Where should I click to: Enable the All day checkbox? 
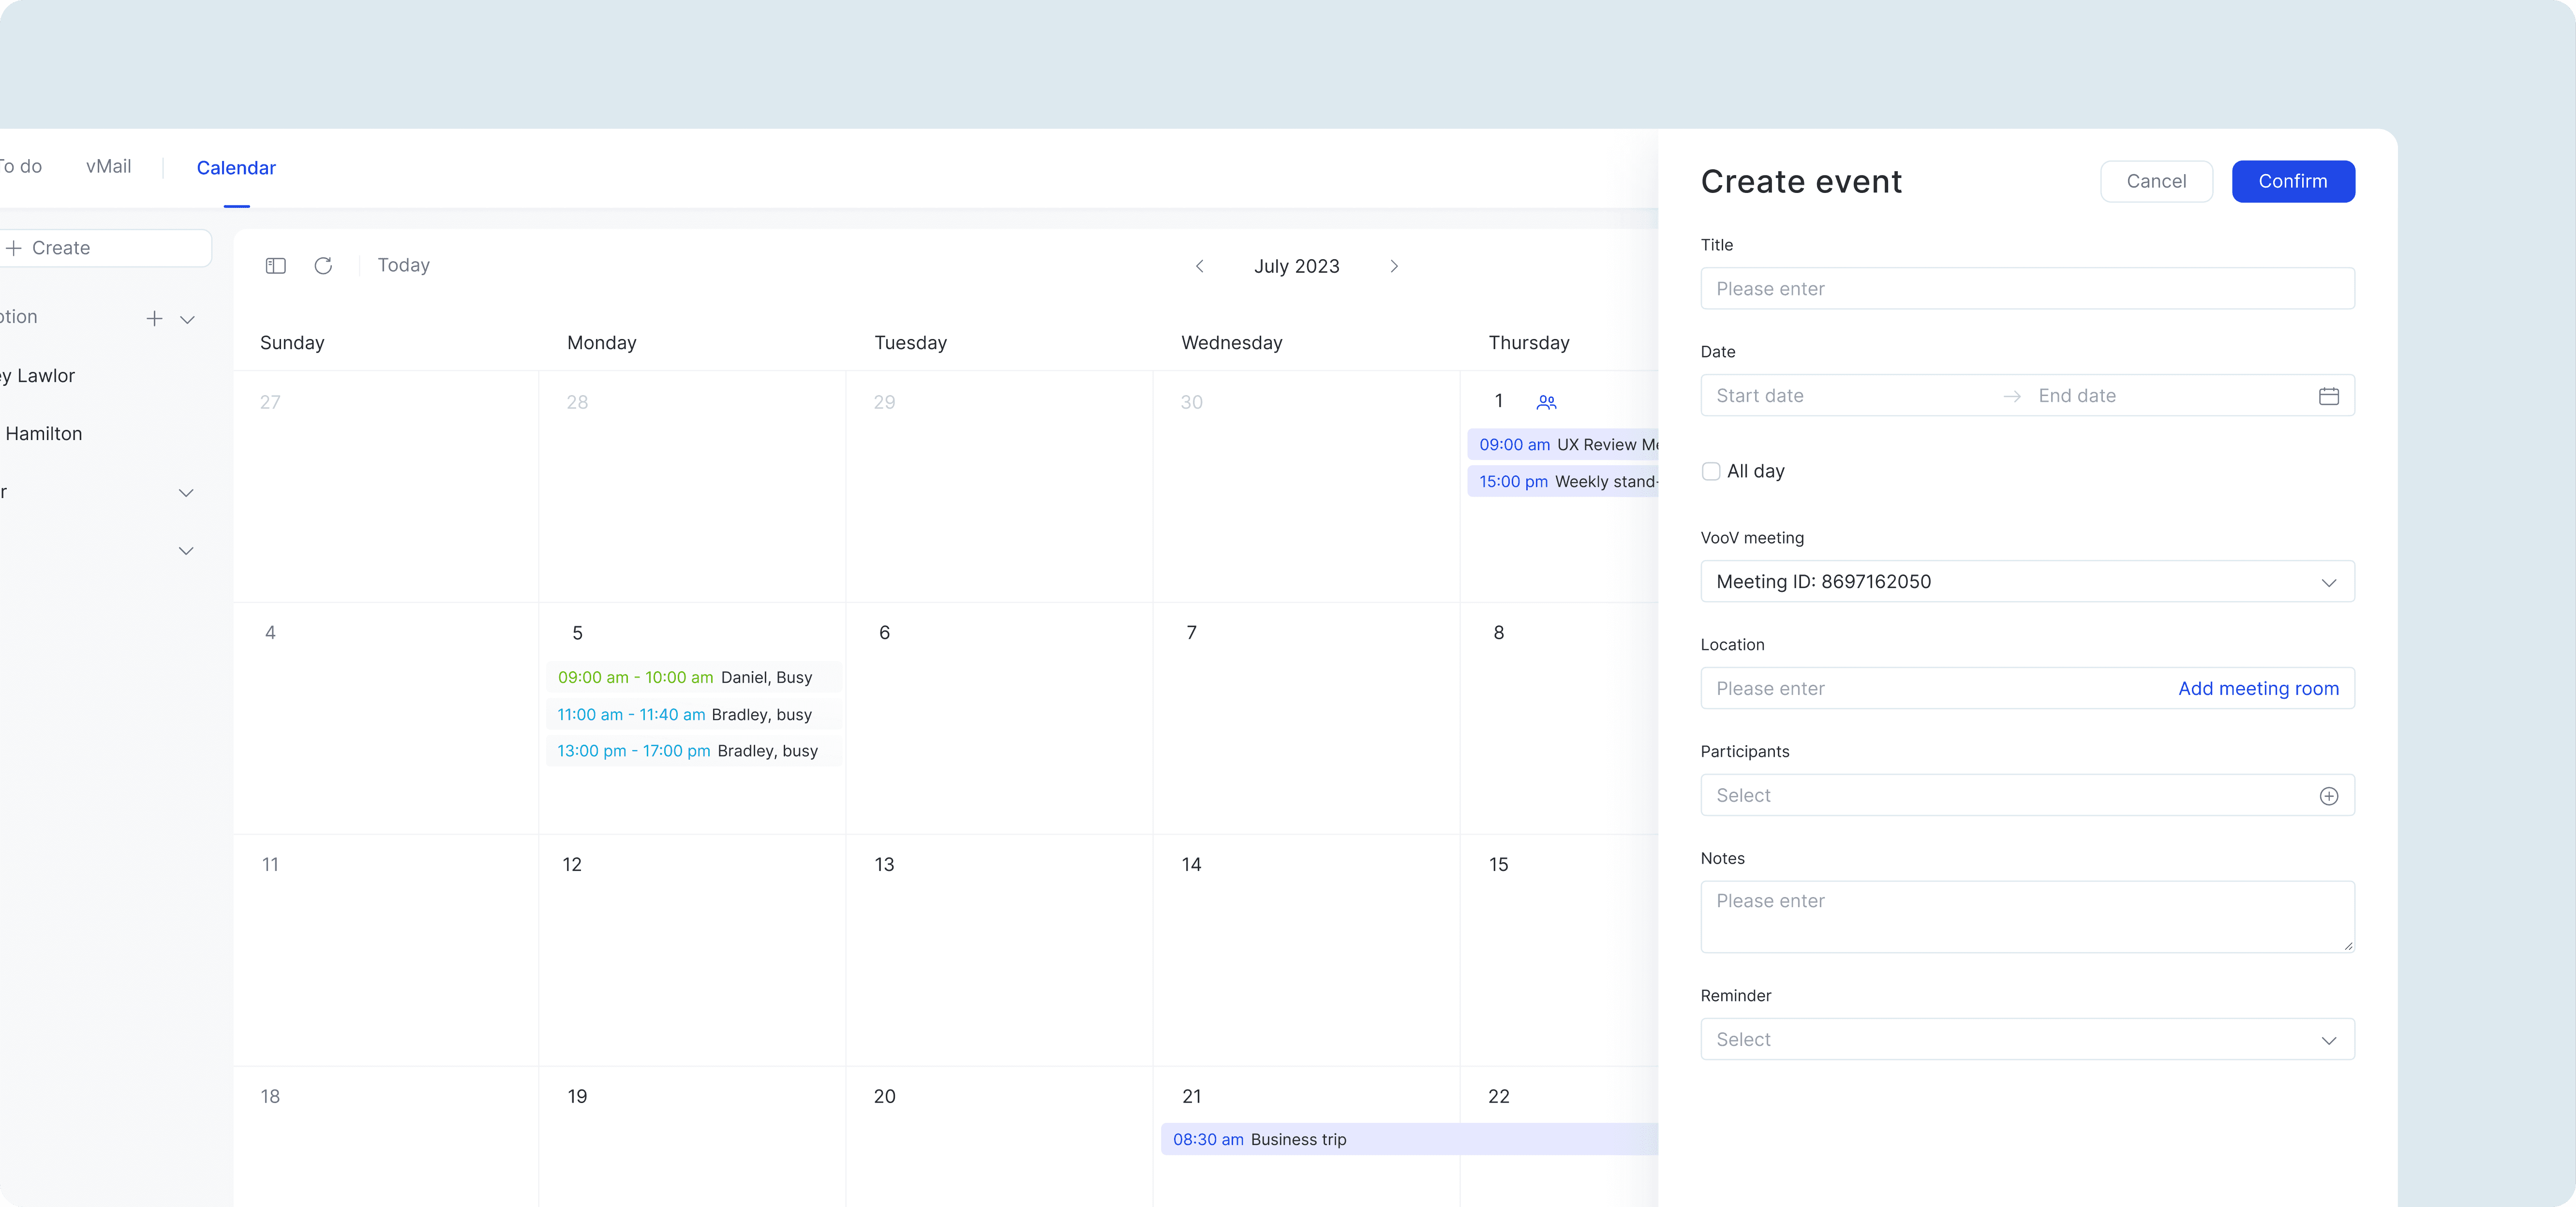pyautogui.click(x=1711, y=471)
